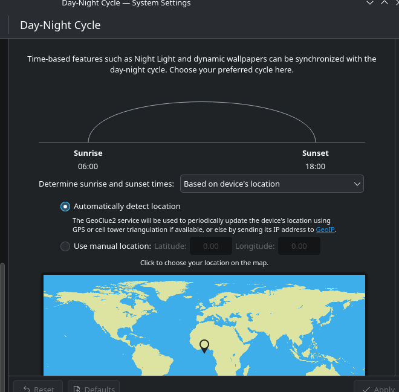Image resolution: width=399 pixels, height=392 pixels.
Task: Click the Latitude input field
Action: coord(211,246)
